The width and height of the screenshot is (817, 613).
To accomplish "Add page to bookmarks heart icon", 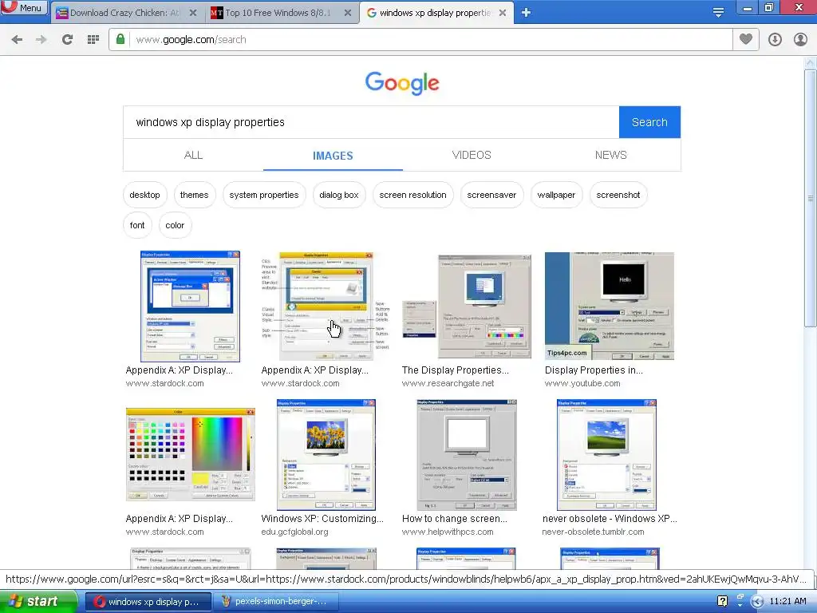I will tap(746, 39).
